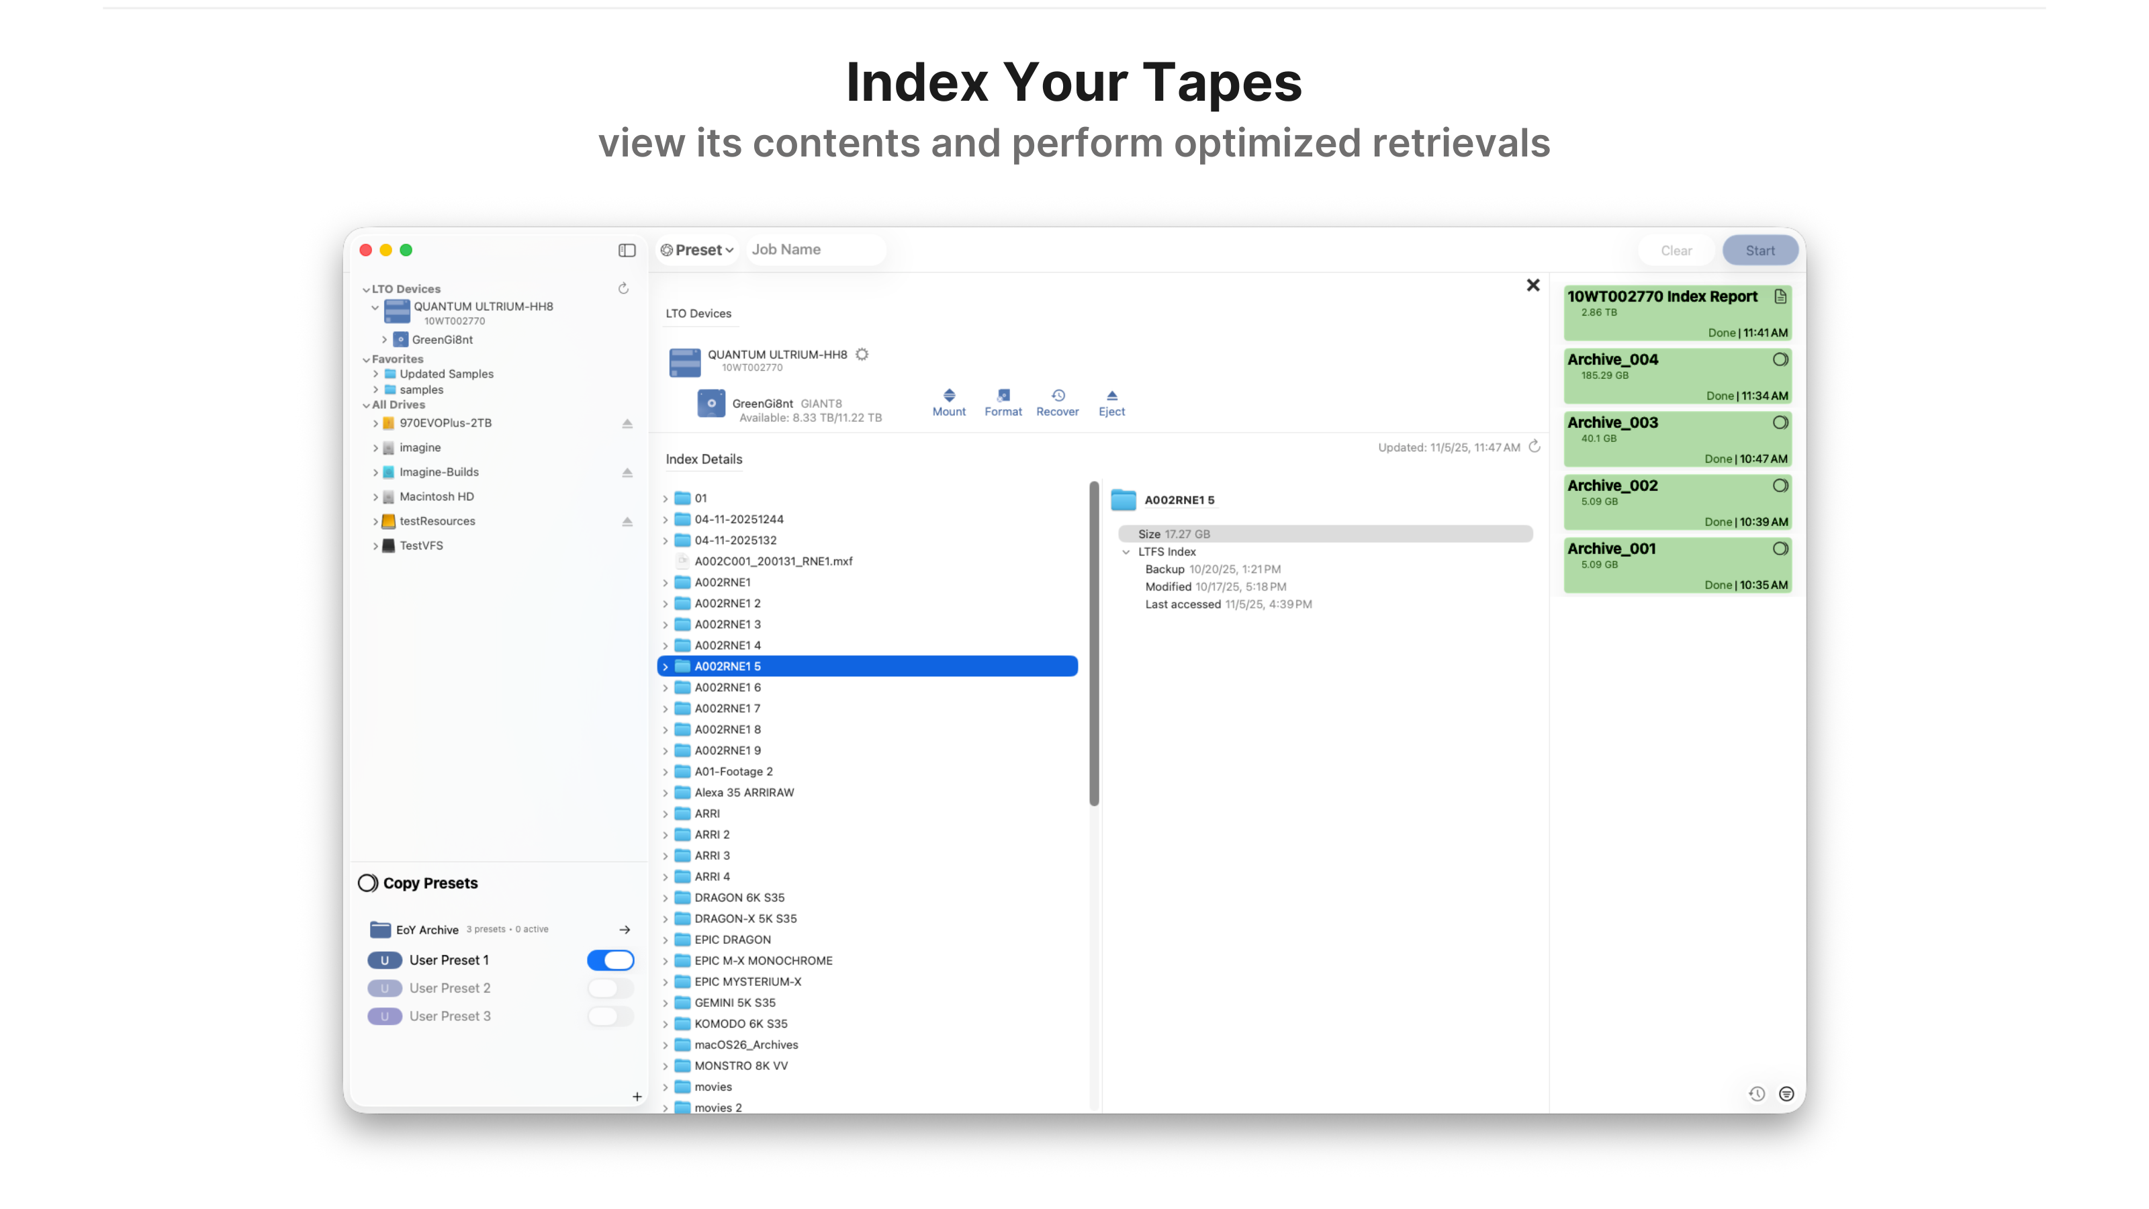Expand the A002RNE1 6 folder
Screen dimensions: 2149x1209
tap(666, 688)
